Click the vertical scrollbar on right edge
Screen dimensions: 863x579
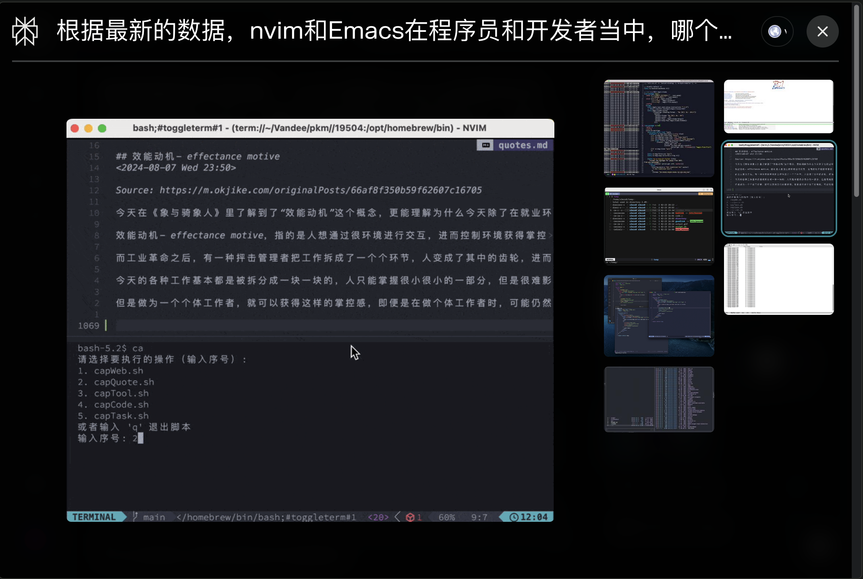tap(857, 101)
